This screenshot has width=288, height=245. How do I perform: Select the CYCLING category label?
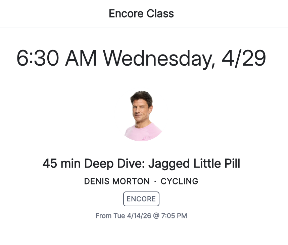point(179,181)
